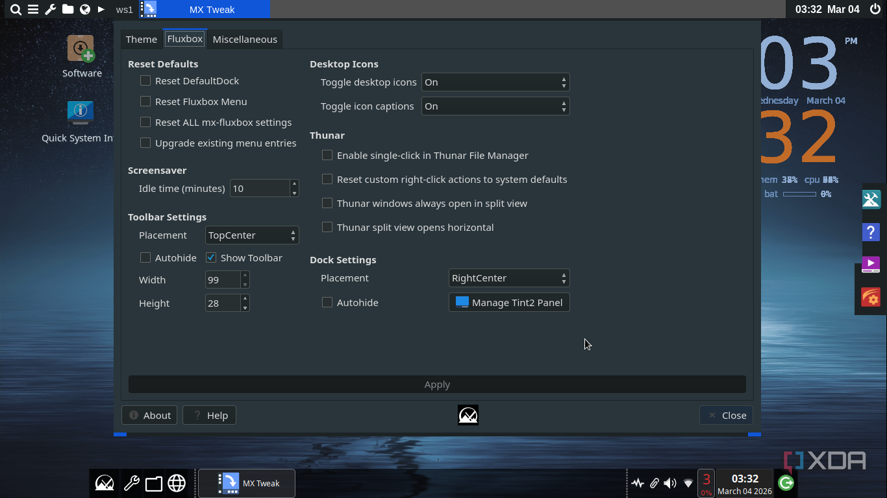Click the toolbar Height value field
Screen dimensions: 887x498
pyautogui.click(x=223, y=303)
